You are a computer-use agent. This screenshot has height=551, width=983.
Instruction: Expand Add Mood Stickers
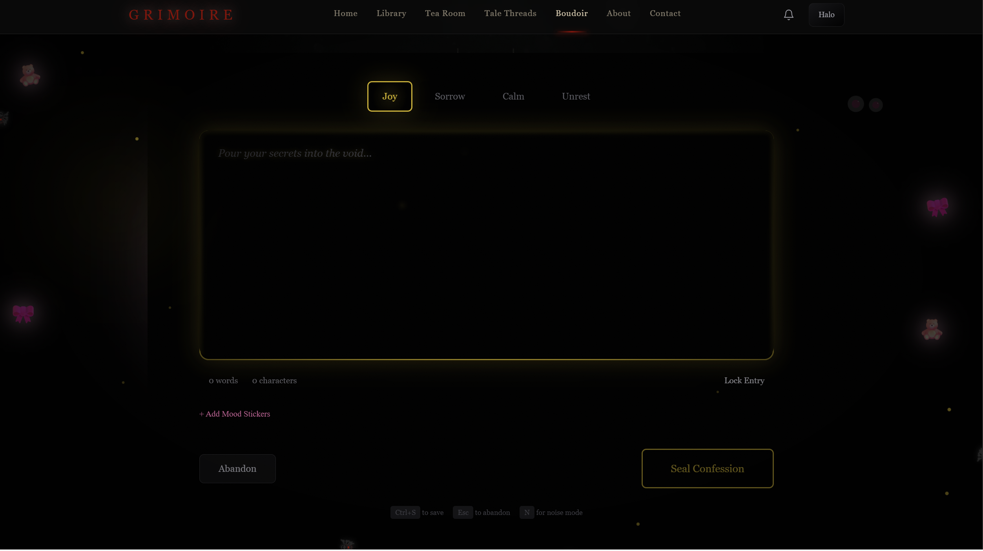235,414
